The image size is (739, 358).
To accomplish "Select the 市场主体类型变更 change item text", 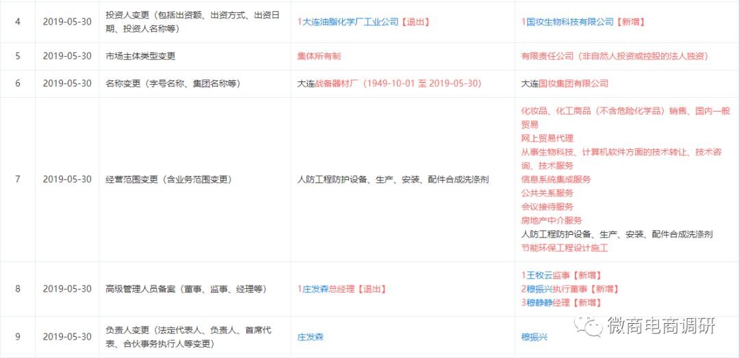I will point(140,56).
